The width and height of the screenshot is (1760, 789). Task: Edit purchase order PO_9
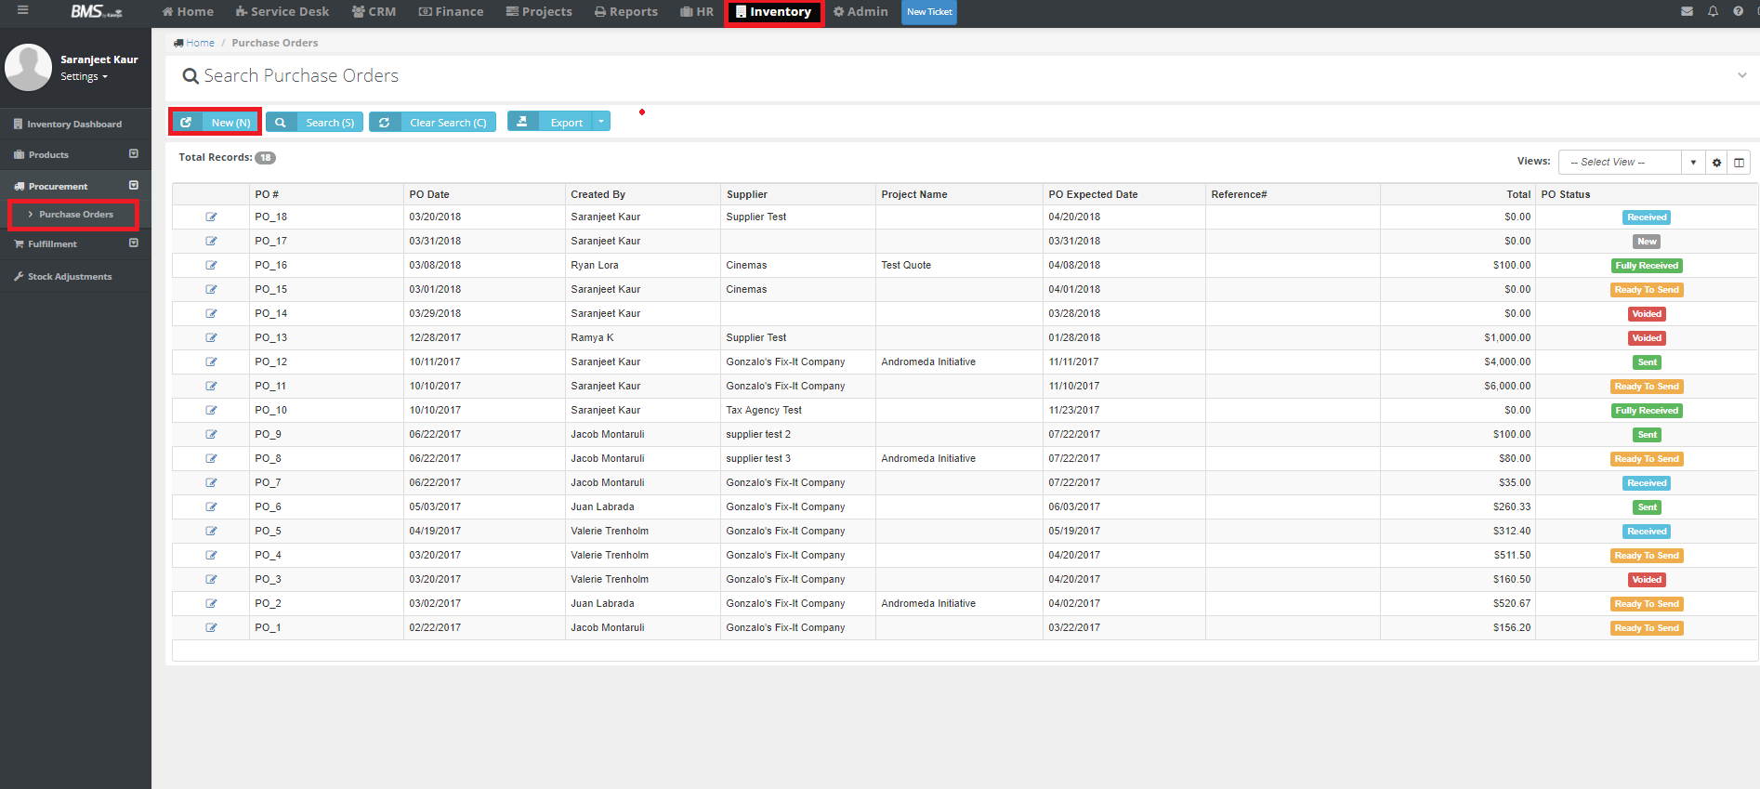211,434
